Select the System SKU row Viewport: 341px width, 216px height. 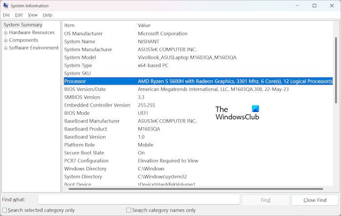coord(198,73)
